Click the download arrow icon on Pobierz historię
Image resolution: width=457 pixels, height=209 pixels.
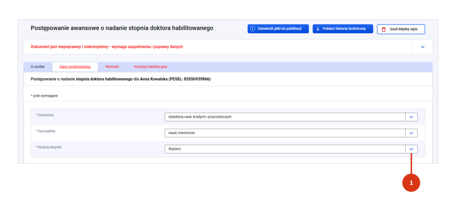[x=318, y=29]
